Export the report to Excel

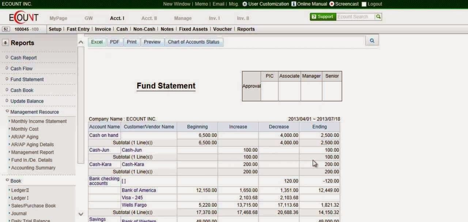click(97, 42)
